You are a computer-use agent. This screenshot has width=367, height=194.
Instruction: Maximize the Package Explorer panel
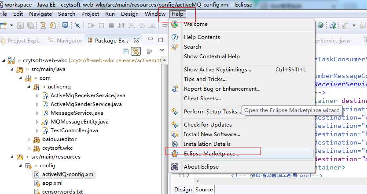click(161, 40)
